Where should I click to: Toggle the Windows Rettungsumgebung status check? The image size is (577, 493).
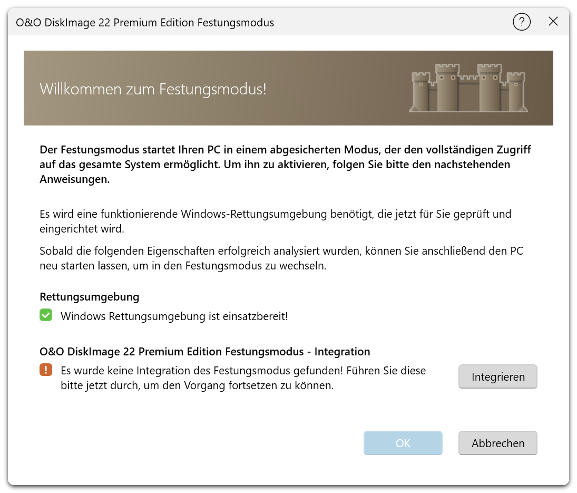click(46, 315)
